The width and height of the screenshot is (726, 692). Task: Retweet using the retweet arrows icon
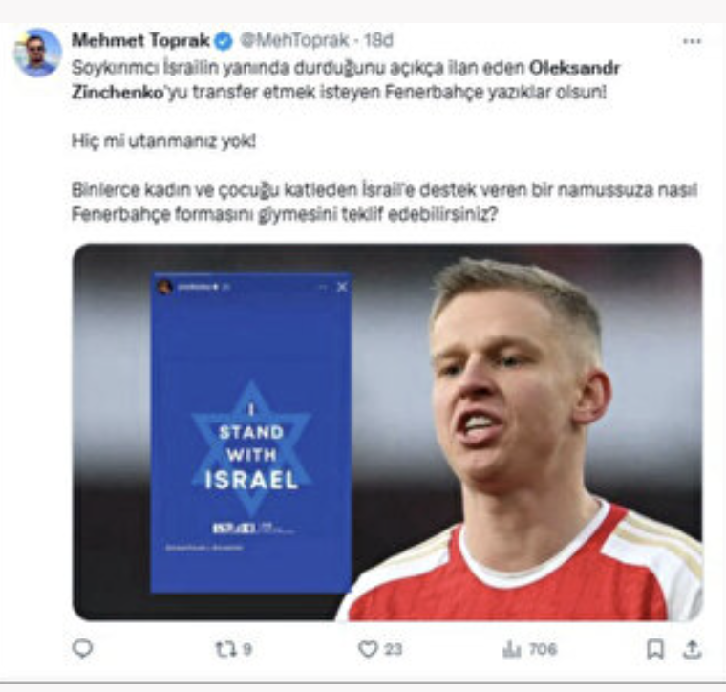(x=226, y=649)
